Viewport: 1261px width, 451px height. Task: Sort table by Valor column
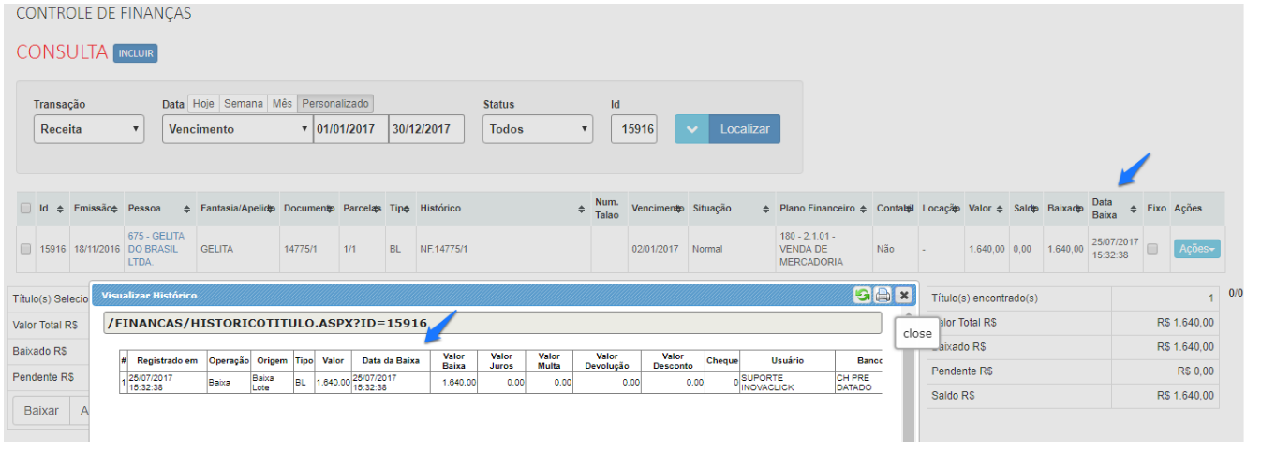point(1001,209)
